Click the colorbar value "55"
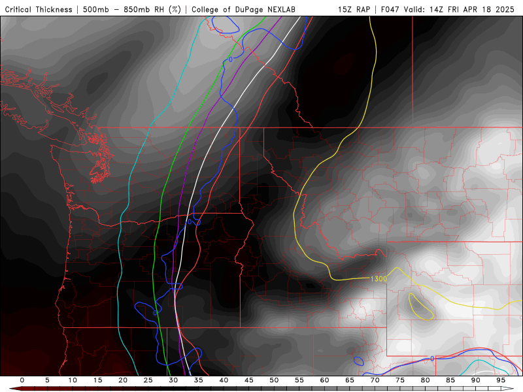The height and width of the screenshot is (392, 523). pos(299,380)
